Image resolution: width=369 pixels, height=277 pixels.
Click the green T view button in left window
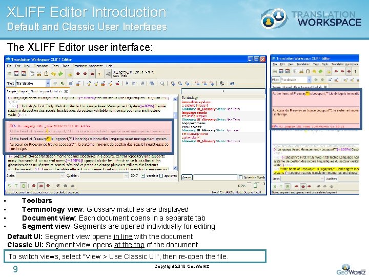click(x=16, y=186)
